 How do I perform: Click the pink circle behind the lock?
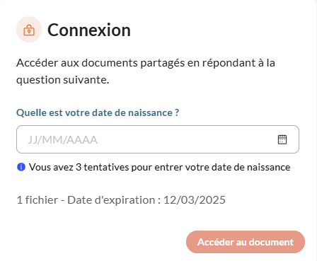[29, 30]
